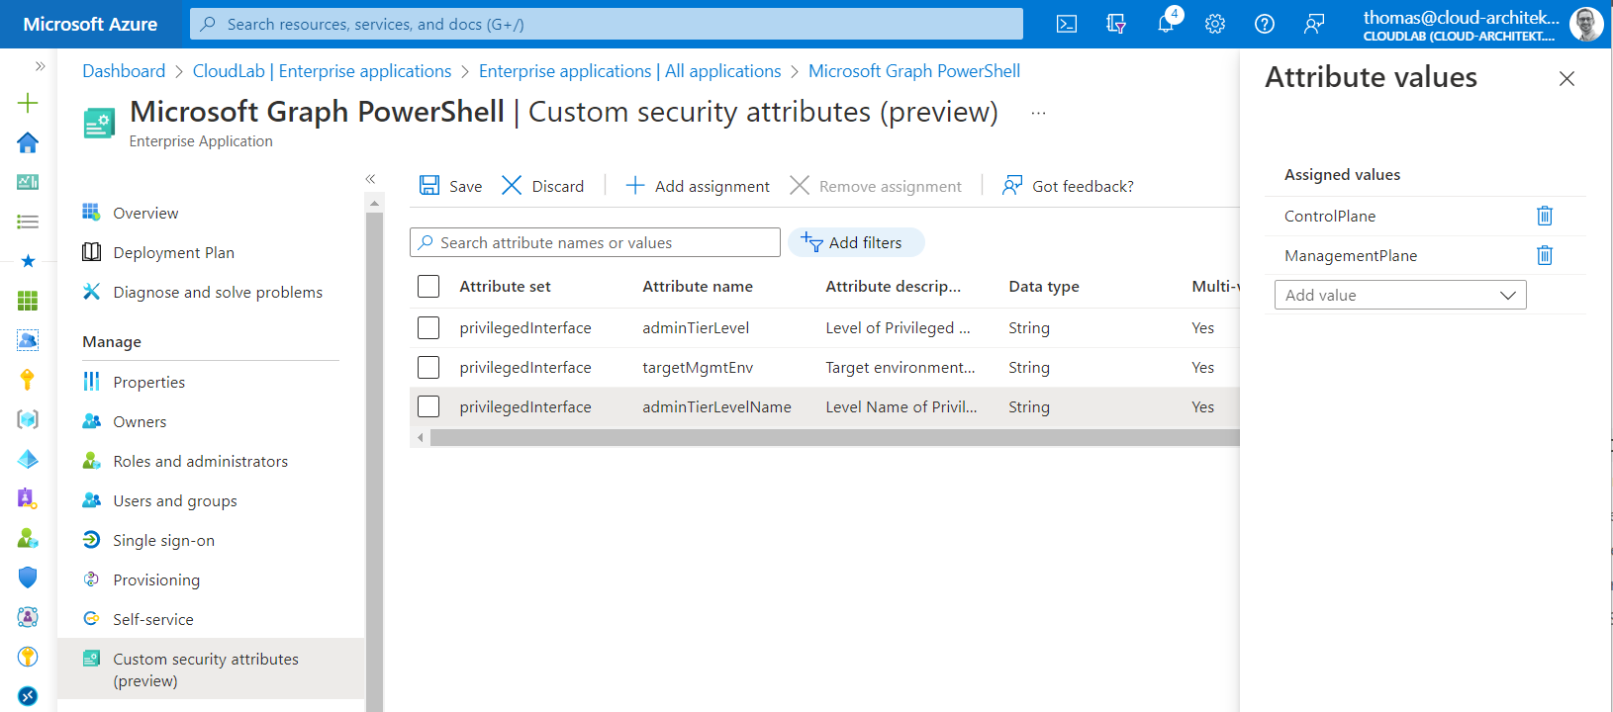Open the Dashboard chart icon in left rail

[28, 182]
